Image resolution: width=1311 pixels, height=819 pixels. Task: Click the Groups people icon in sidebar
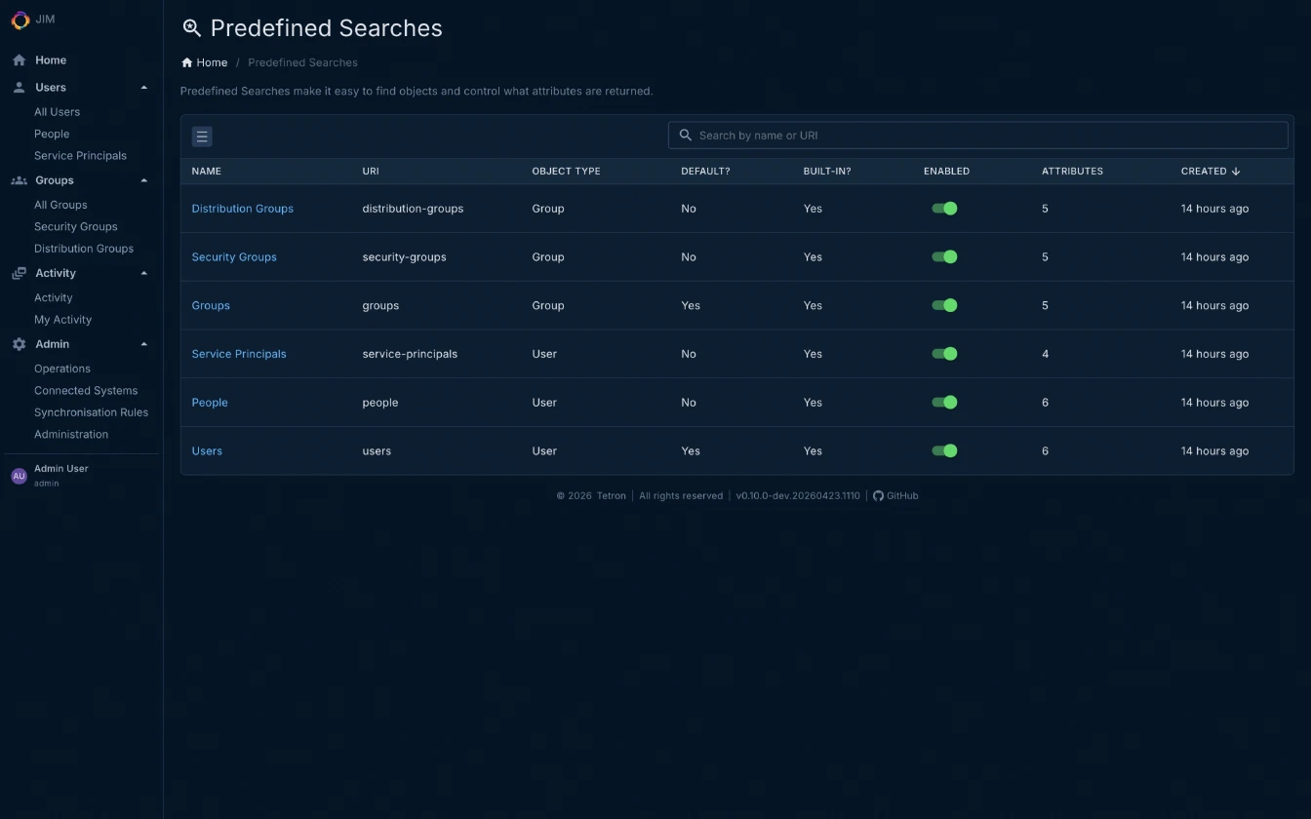point(18,179)
